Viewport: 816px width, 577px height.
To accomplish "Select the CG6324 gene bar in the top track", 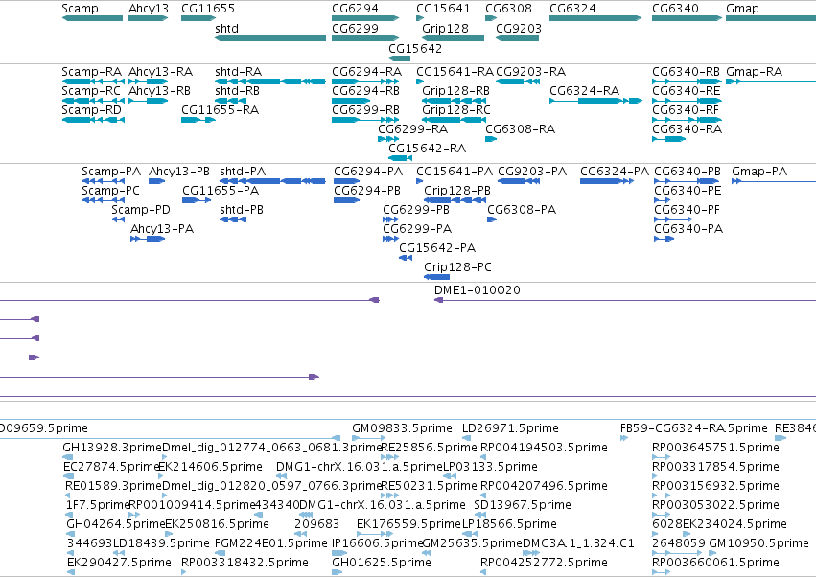I will [x=595, y=18].
